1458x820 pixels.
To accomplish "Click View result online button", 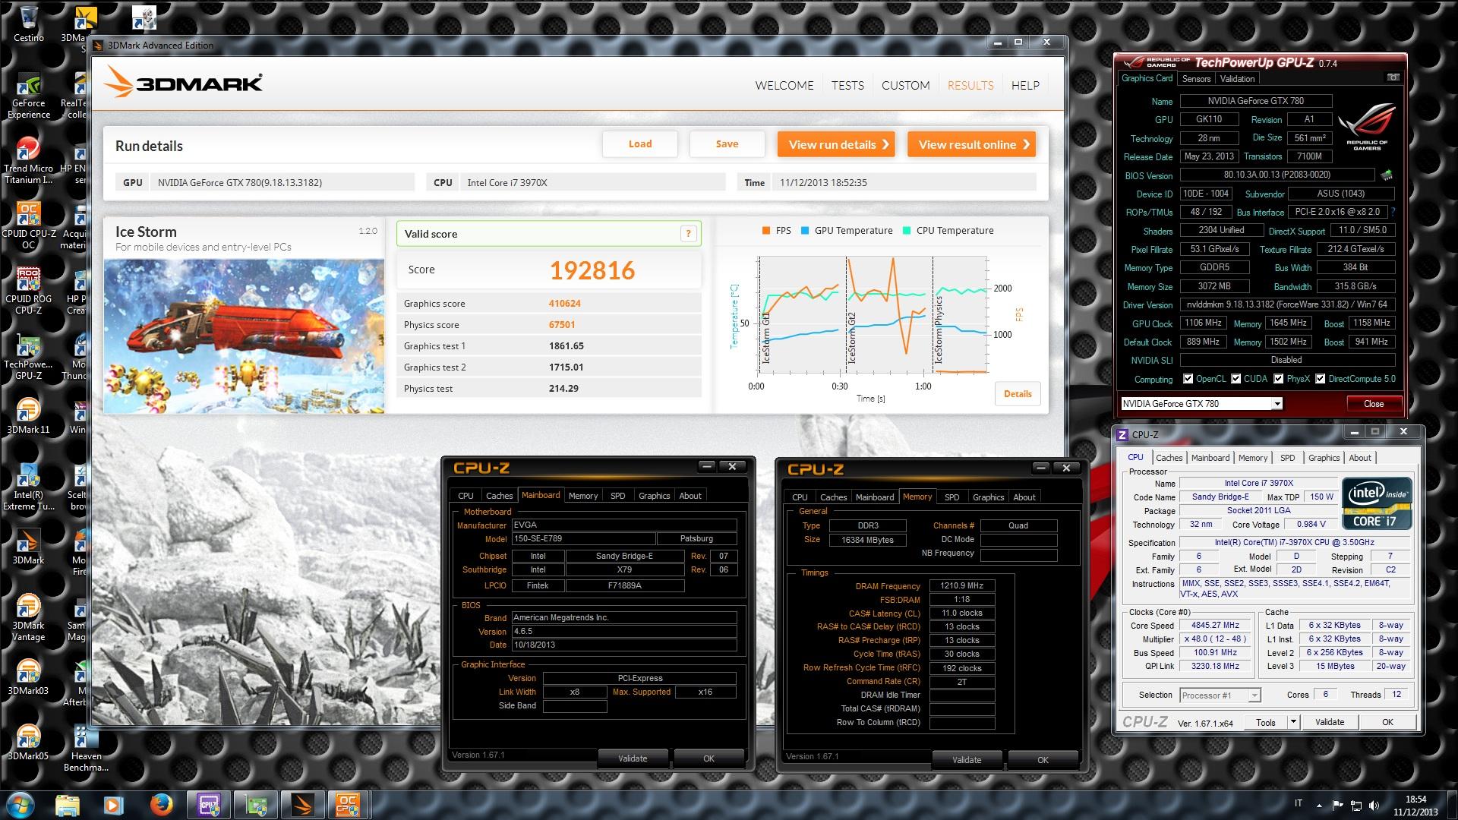I will click(971, 144).
